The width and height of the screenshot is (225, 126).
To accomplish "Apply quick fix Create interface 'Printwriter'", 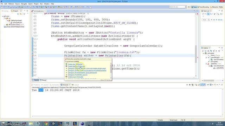I will 76,66.
